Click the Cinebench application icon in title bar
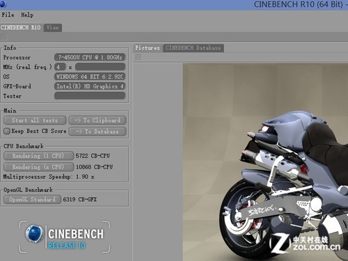Screen dimensions: 348x261 pyautogui.click(x=3, y=3)
